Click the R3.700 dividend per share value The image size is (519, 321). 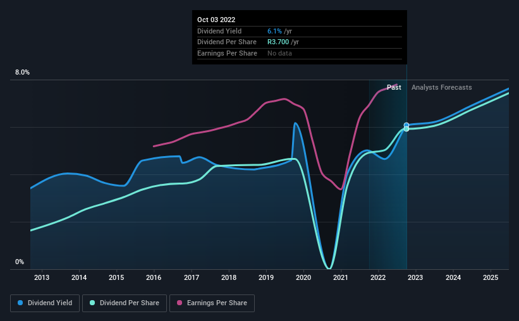click(x=278, y=42)
